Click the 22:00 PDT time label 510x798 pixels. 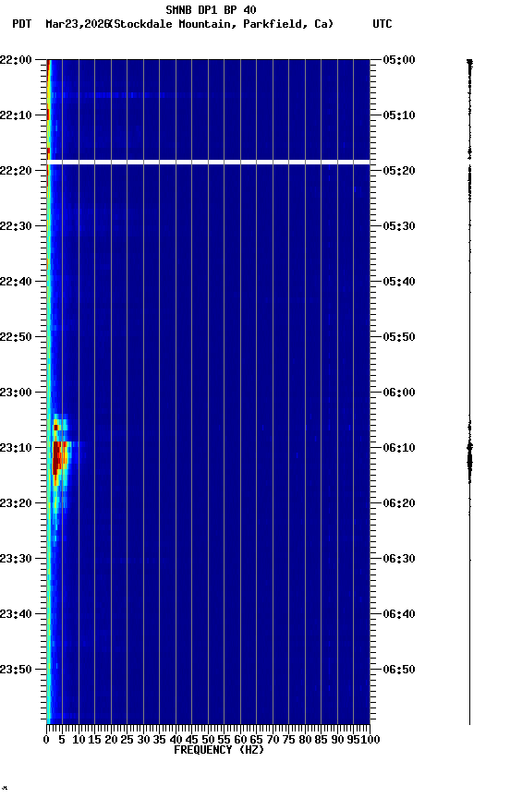coord(16,60)
